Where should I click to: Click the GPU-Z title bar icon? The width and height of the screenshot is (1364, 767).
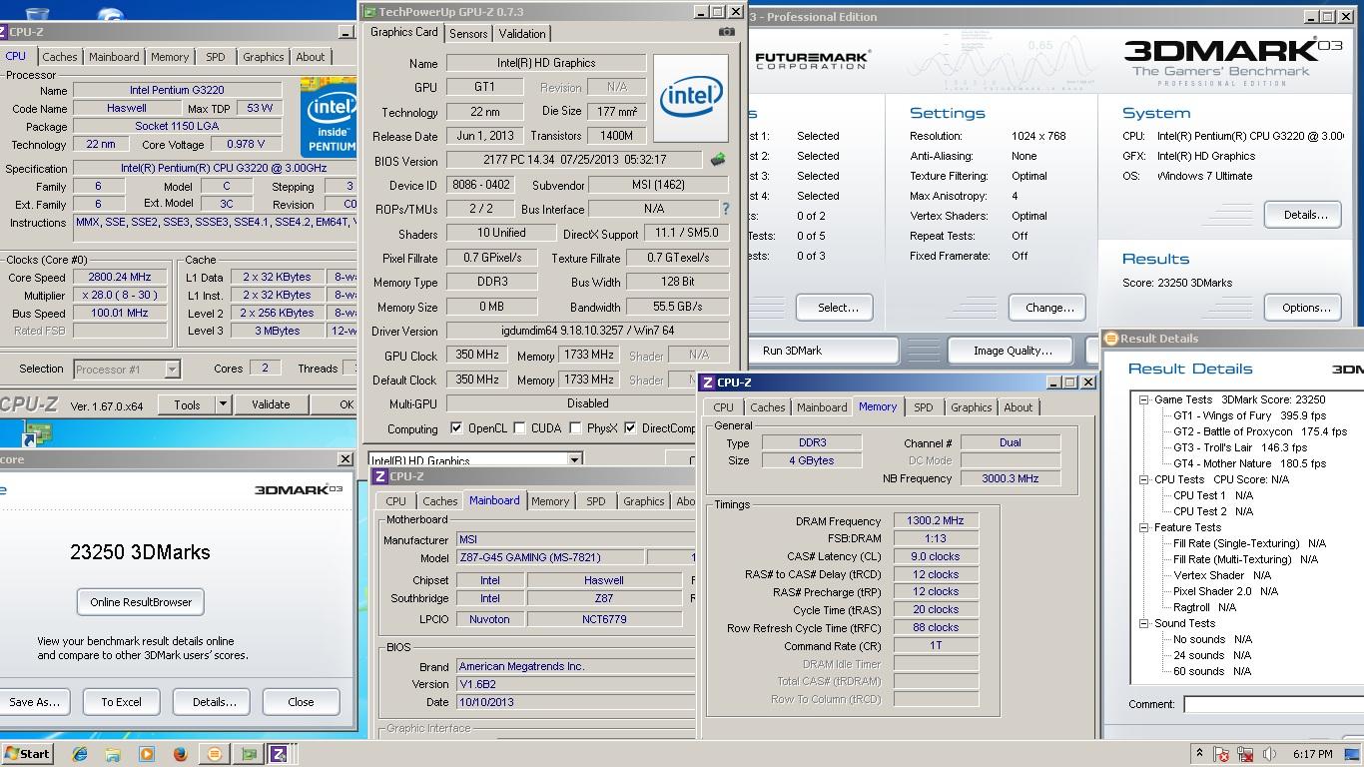point(369,12)
